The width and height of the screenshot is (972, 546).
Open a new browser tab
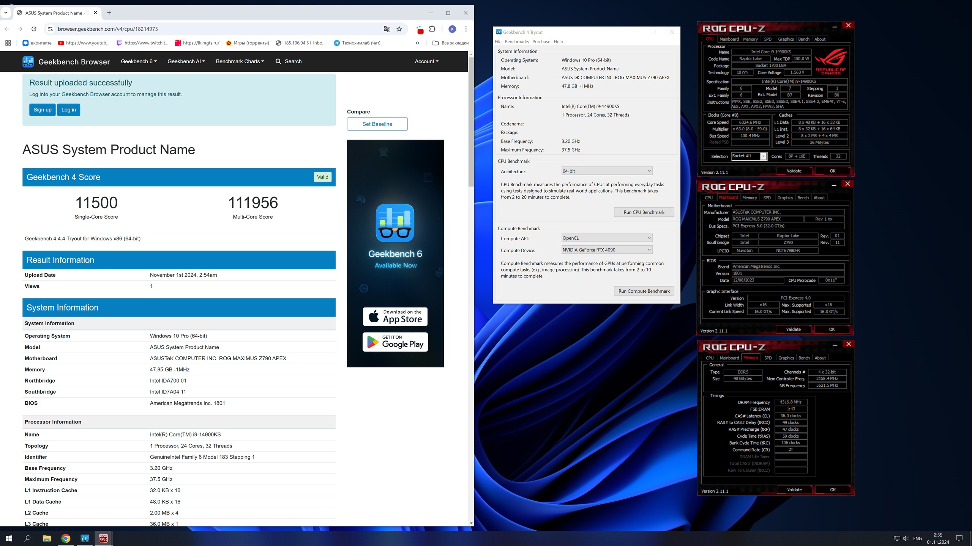pos(109,13)
